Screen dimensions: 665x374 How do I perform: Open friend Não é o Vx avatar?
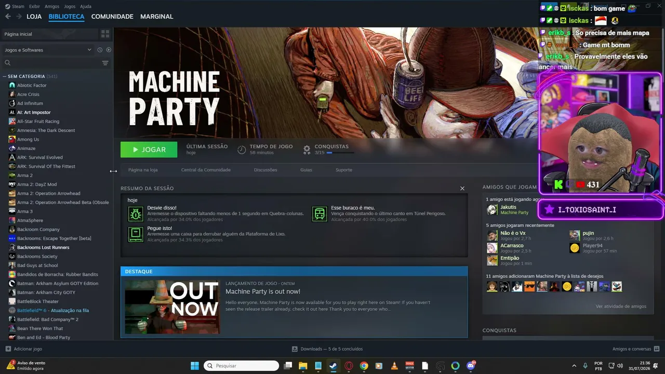tap(492, 235)
